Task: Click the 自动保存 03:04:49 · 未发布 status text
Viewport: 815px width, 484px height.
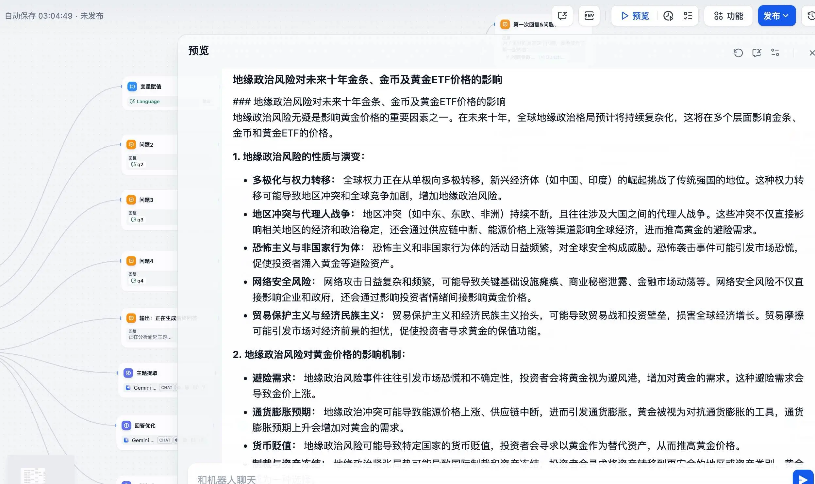Action: click(54, 16)
